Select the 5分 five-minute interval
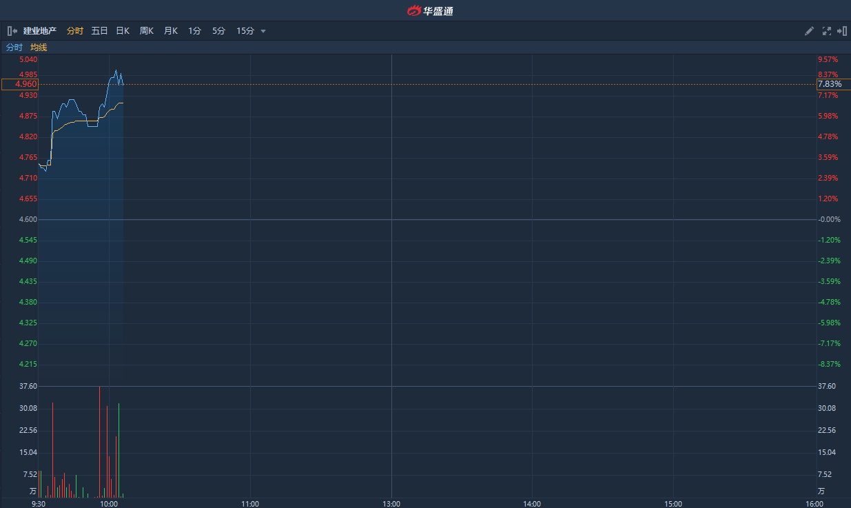This screenshot has width=851, height=508. (218, 31)
